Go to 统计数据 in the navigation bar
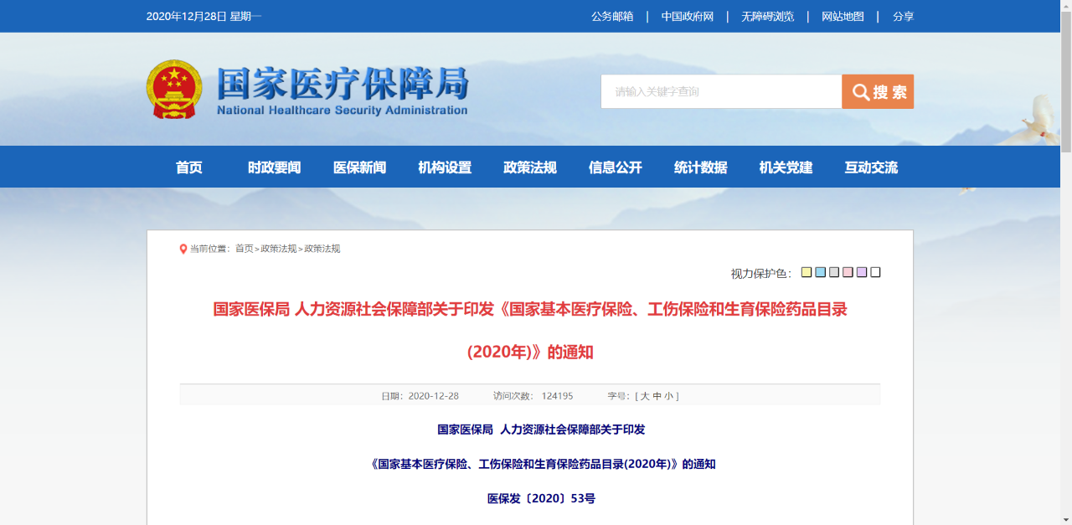 coord(701,167)
